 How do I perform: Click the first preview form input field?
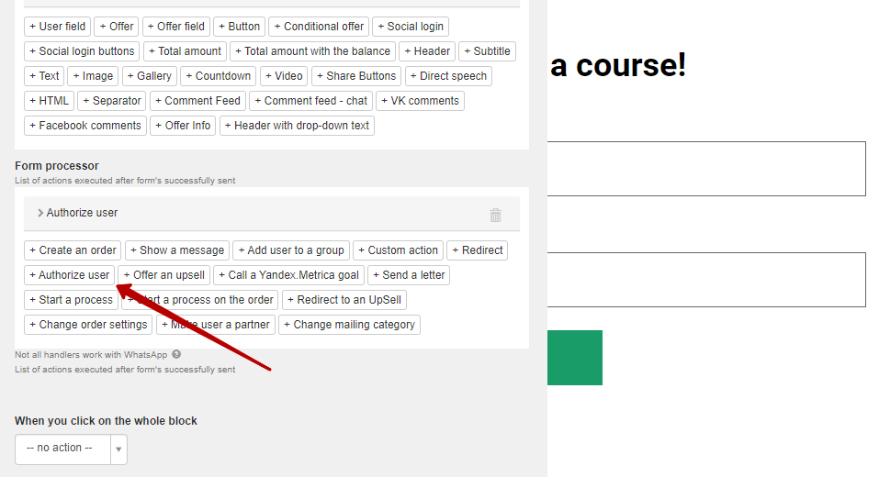[706, 169]
